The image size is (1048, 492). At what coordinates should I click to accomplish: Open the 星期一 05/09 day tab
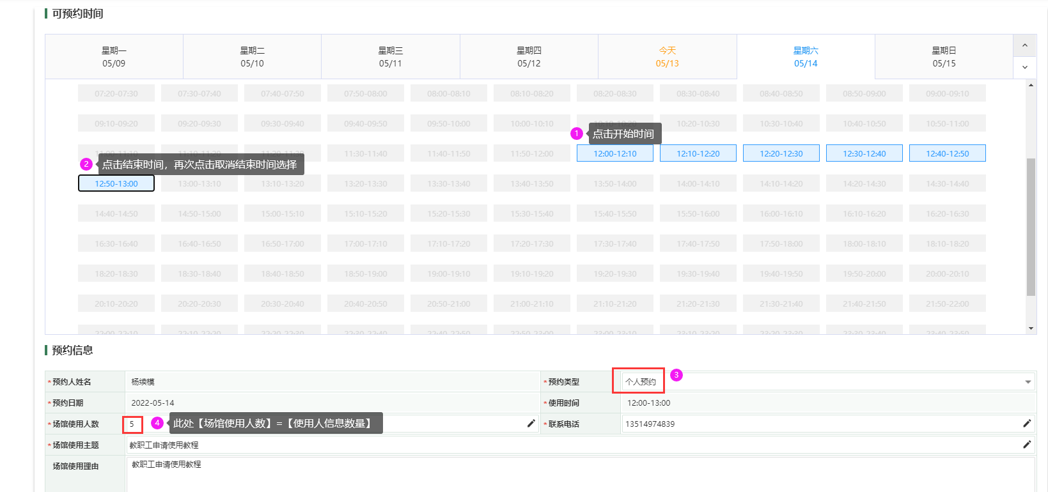pos(114,57)
